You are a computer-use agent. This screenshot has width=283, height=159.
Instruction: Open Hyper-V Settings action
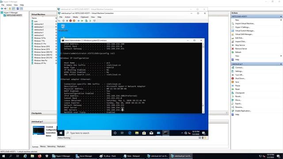tap(242, 27)
